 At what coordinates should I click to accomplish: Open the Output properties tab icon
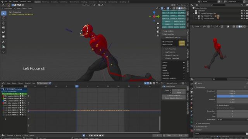(x=191, y=92)
